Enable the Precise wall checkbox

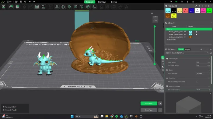pos(197,82)
